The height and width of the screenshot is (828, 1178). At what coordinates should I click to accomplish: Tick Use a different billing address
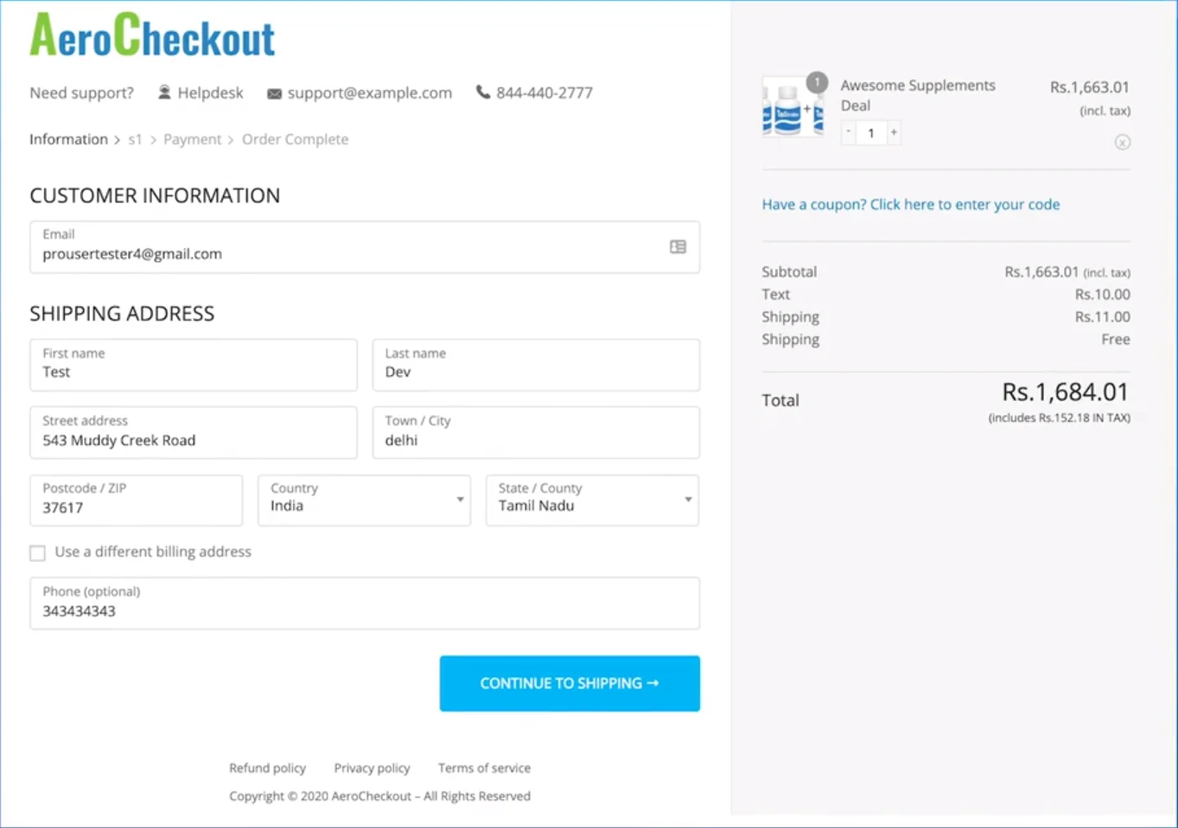point(37,553)
